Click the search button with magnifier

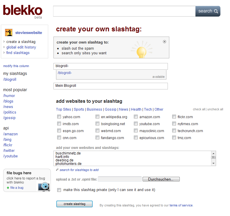tap(208, 11)
